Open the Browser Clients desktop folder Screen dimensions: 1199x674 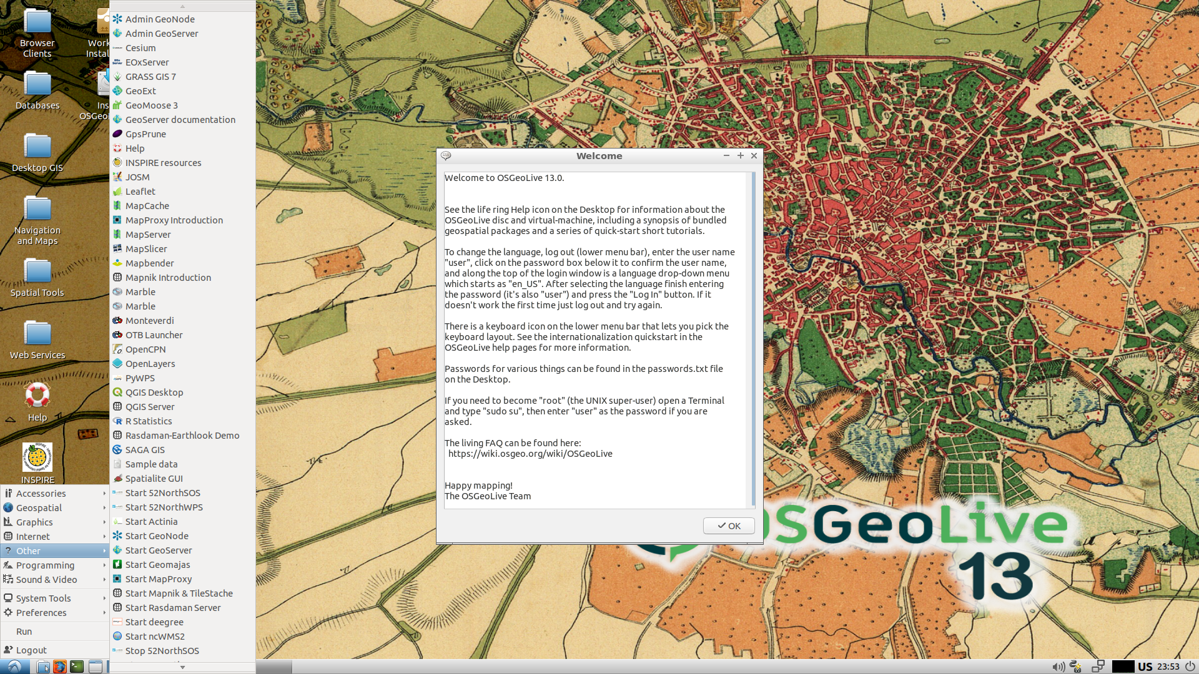pyautogui.click(x=37, y=32)
